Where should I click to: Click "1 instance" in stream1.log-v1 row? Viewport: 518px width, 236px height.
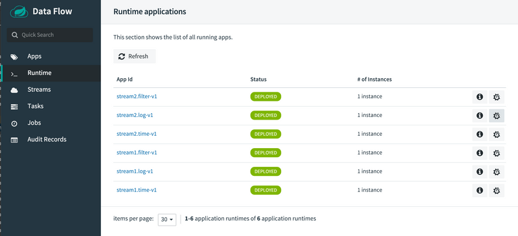coord(370,171)
